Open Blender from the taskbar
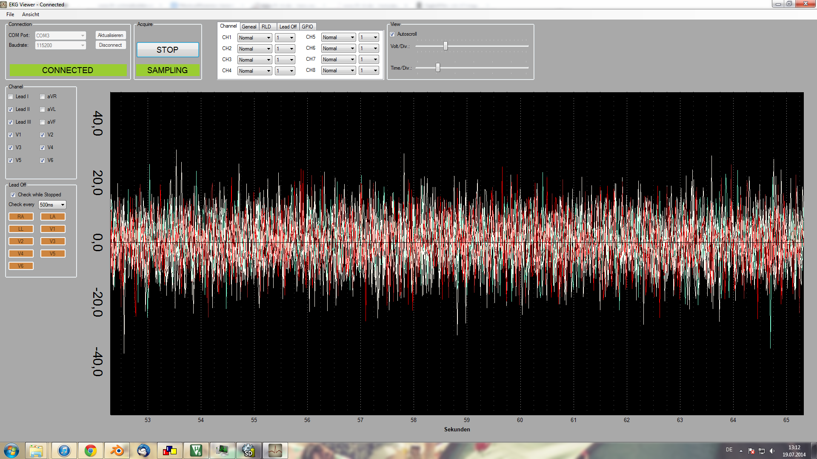The width and height of the screenshot is (817, 459). (117, 450)
